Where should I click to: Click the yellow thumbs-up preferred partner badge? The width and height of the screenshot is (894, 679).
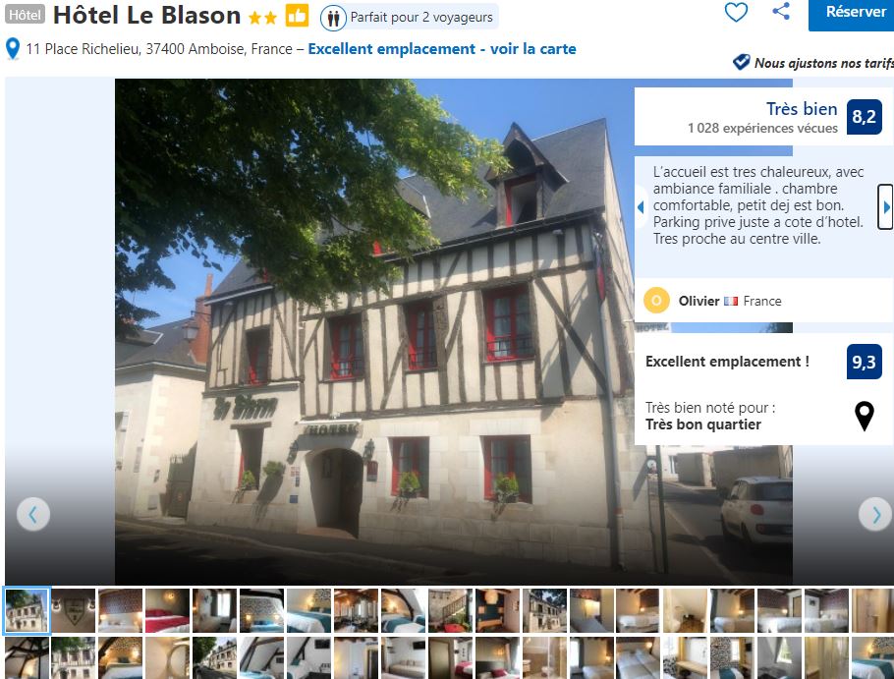297,16
